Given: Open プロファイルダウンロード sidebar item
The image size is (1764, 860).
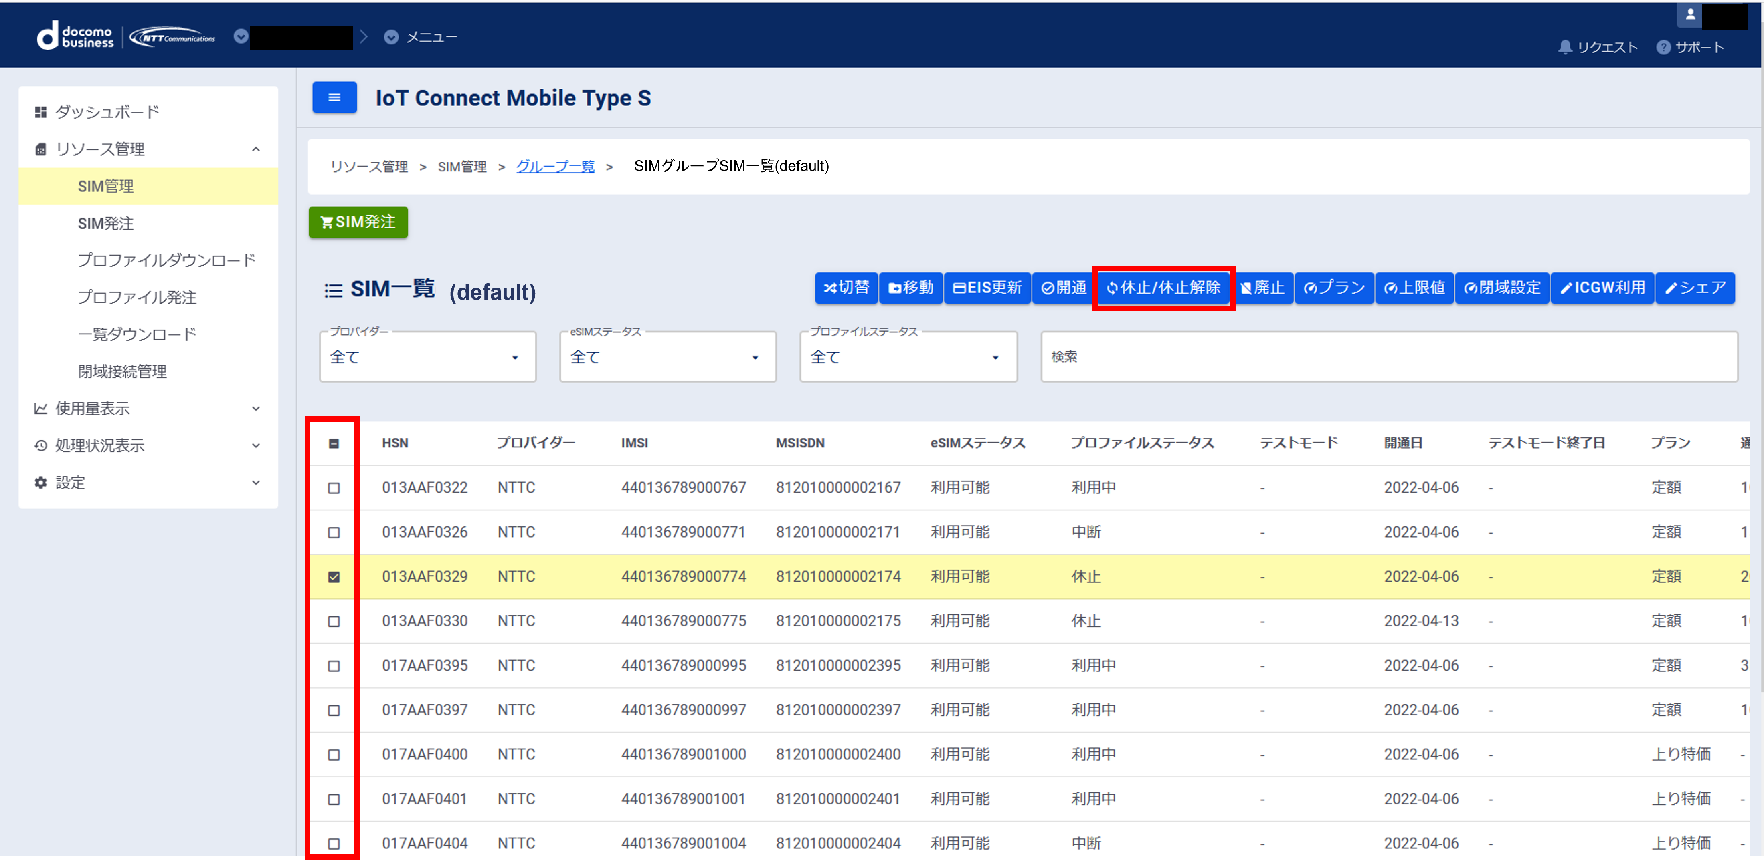Looking at the screenshot, I should 166,260.
